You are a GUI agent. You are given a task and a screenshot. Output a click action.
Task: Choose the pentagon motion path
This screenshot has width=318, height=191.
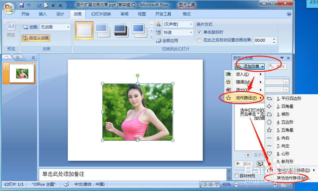click(x=285, y=122)
